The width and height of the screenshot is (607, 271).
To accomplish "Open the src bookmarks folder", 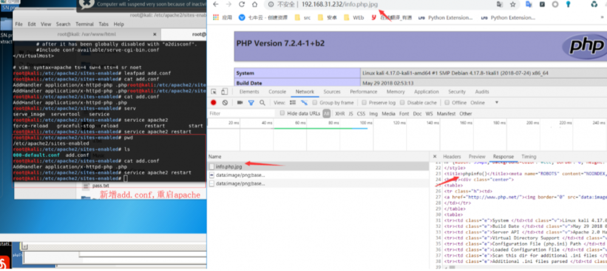I will pos(302,18).
